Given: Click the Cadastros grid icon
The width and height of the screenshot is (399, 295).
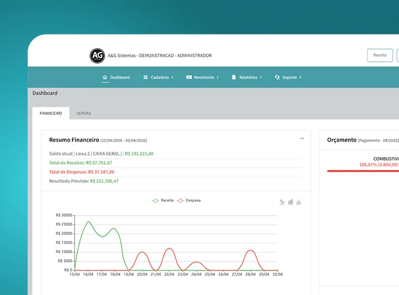Looking at the screenshot, I should (146, 77).
